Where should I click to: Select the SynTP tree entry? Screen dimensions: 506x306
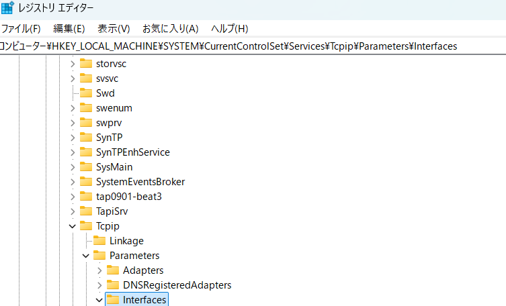click(x=109, y=138)
